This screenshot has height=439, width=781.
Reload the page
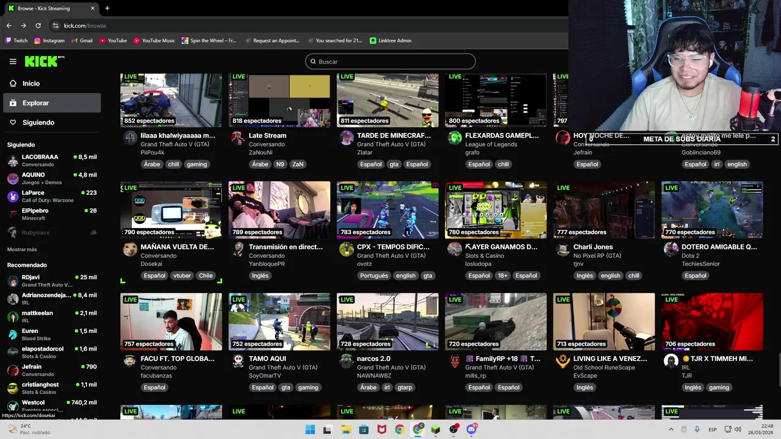38,26
